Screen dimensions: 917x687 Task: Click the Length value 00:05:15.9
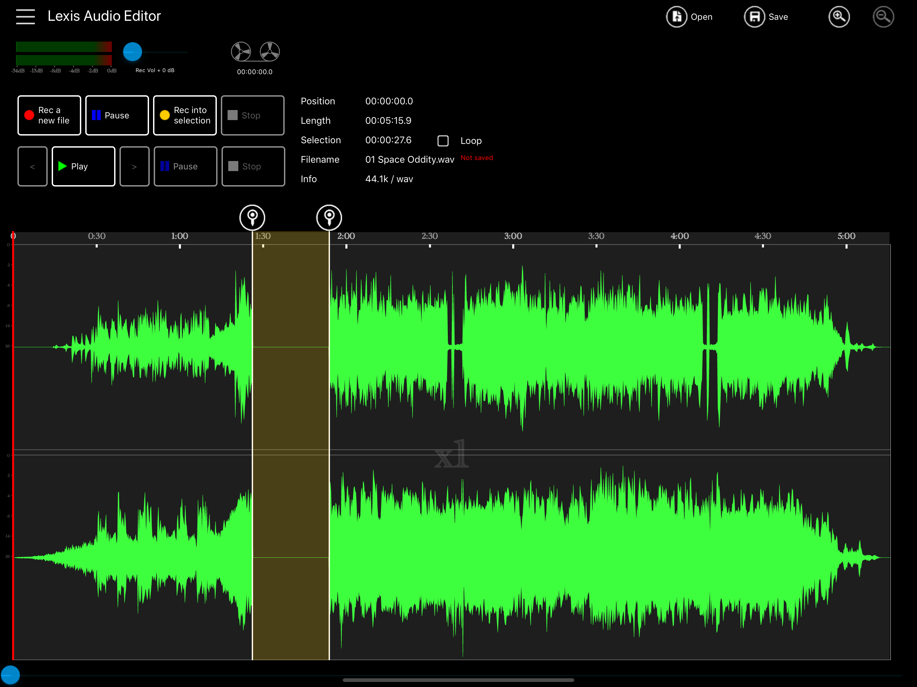[x=388, y=120]
